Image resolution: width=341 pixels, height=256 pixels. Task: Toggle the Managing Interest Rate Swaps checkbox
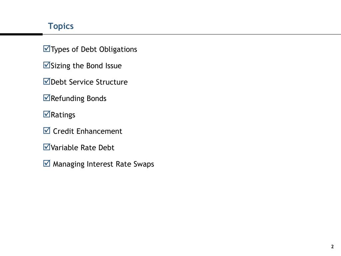click(47, 163)
